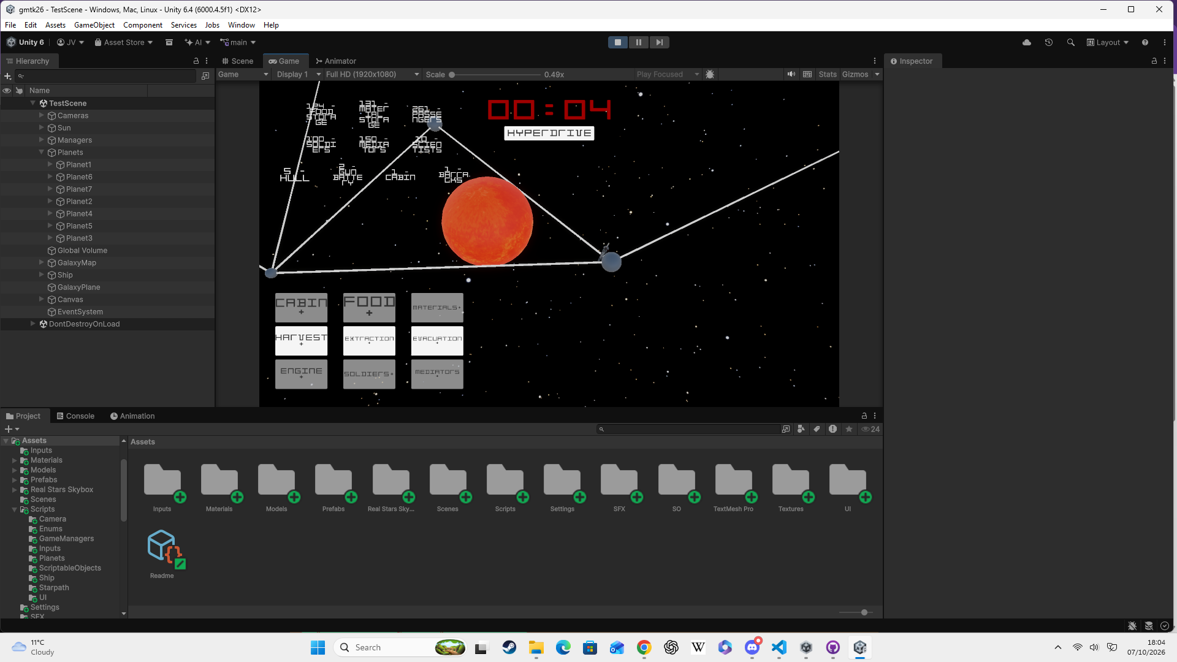Click the CABIN + button in game
Image resolution: width=1177 pixels, height=662 pixels.
click(301, 307)
